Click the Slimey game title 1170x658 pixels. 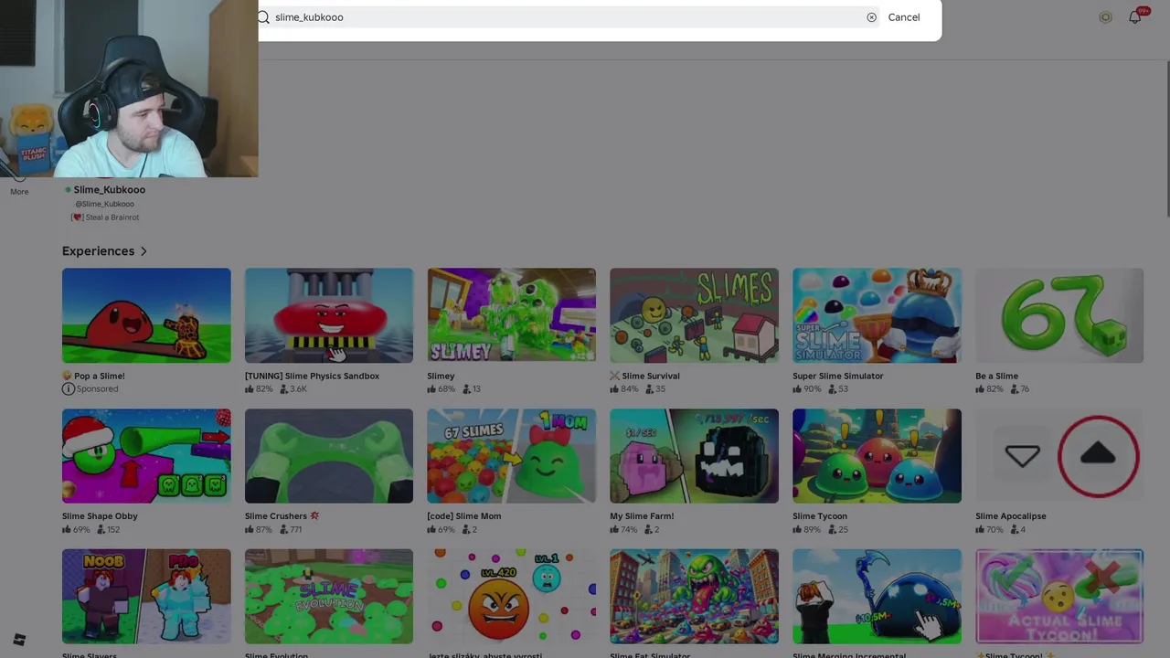[441, 376]
